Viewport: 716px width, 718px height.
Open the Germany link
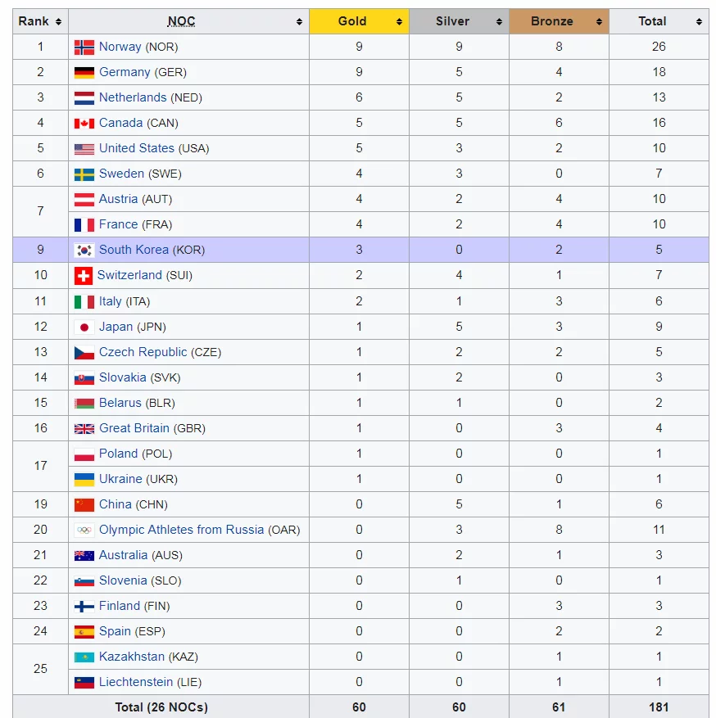(125, 72)
